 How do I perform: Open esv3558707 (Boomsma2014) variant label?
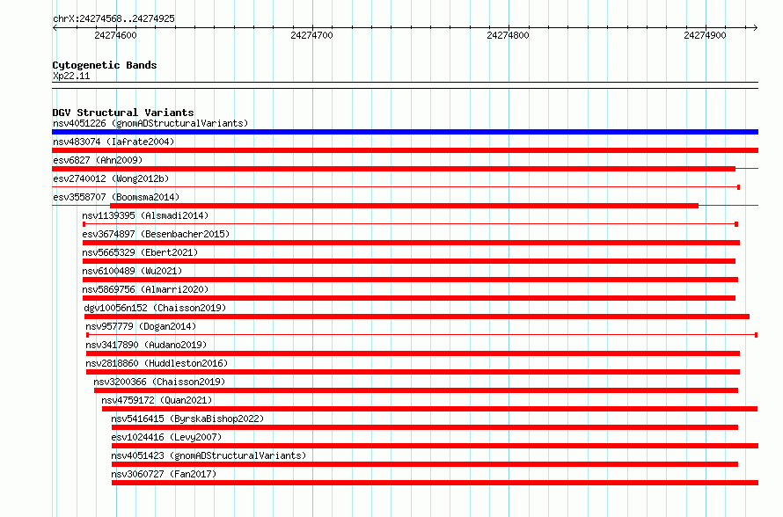pos(116,197)
